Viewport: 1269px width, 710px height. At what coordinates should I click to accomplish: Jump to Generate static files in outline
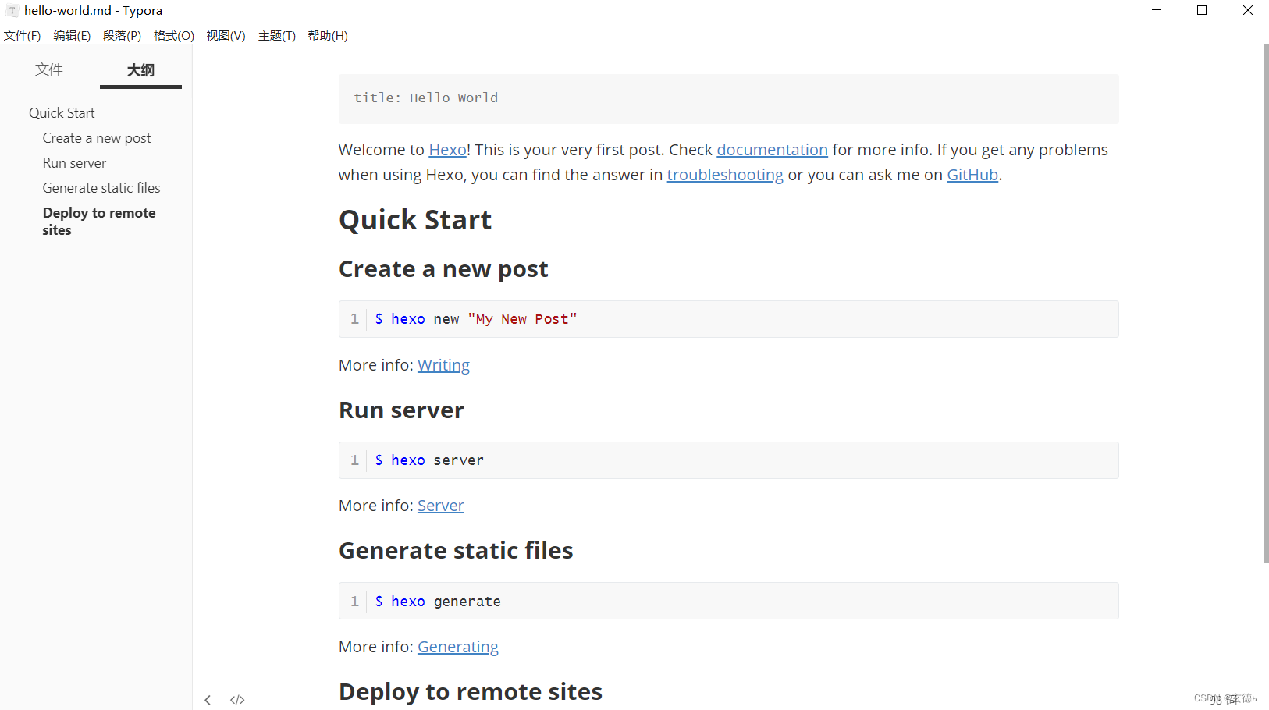tap(101, 188)
